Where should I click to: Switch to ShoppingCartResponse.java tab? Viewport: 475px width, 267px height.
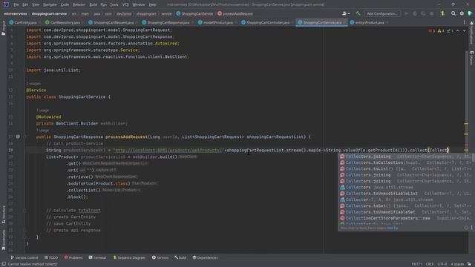tap(168, 22)
